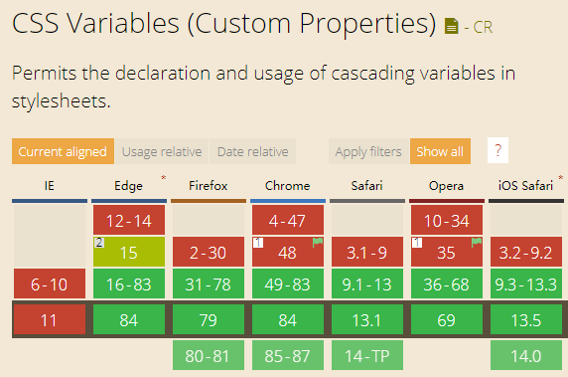Open note 2 marker on Edge 15
This screenshot has width=568, height=377.
pos(99,243)
